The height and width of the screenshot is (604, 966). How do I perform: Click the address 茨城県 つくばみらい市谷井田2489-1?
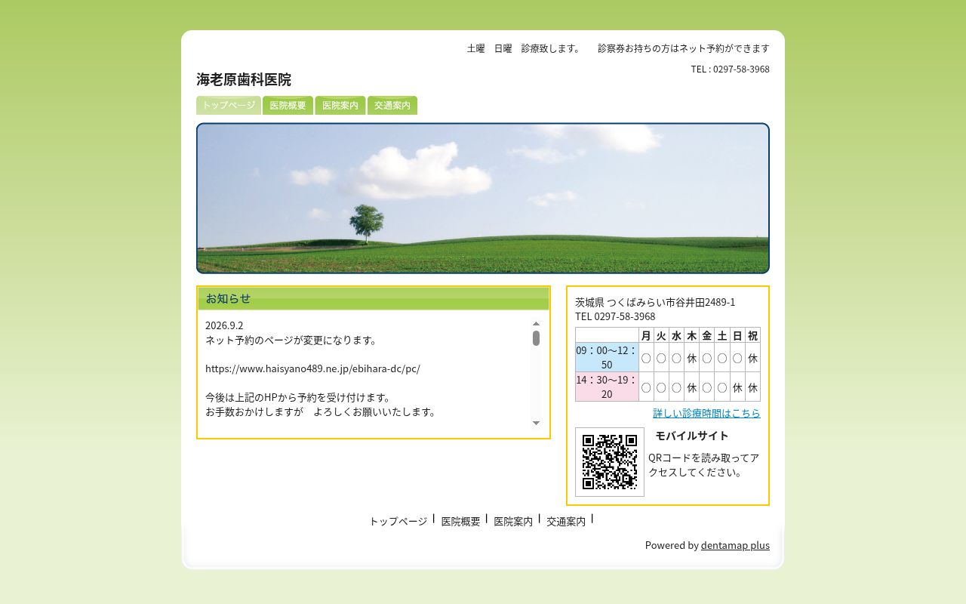655,302
